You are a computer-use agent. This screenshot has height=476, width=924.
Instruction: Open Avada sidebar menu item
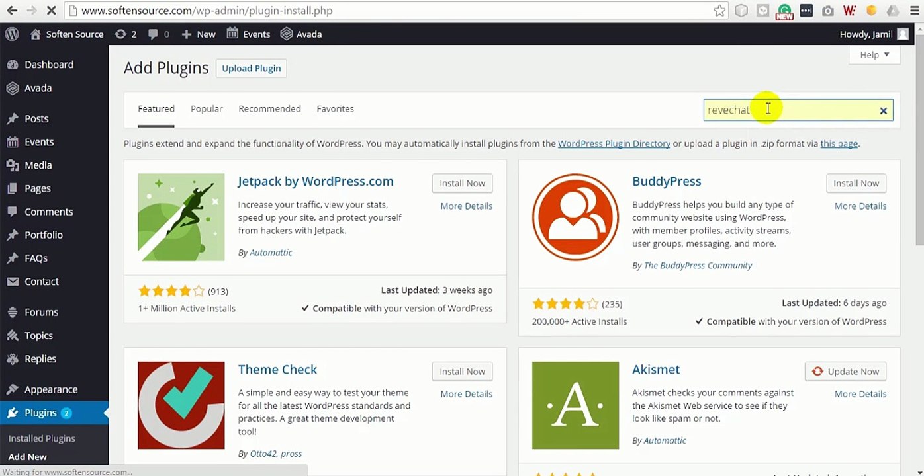click(x=38, y=88)
